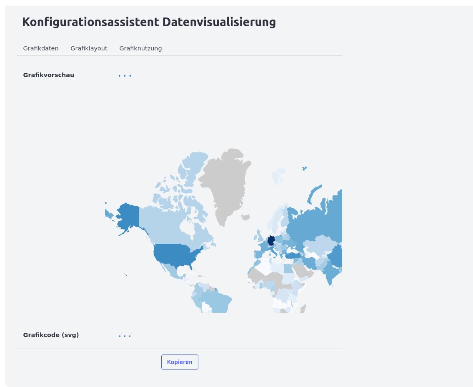Select dark blue Germany on the map
The height and width of the screenshot is (387, 473).
pyautogui.click(x=271, y=240)
